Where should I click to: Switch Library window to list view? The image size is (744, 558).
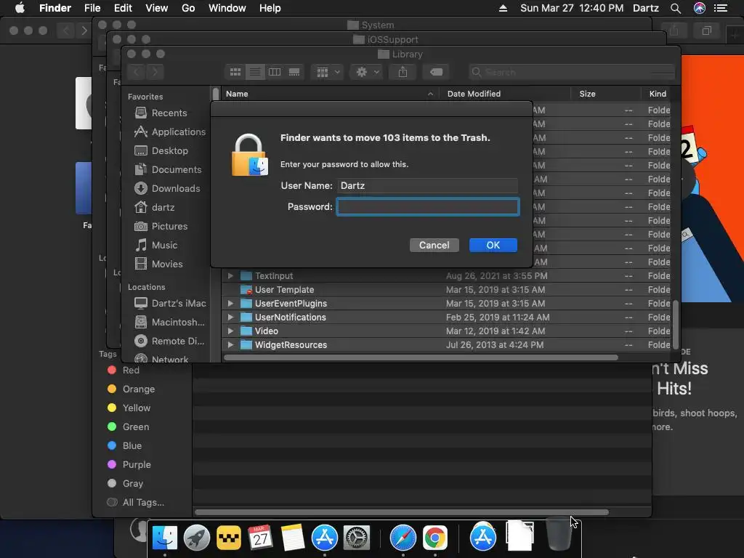255,72
